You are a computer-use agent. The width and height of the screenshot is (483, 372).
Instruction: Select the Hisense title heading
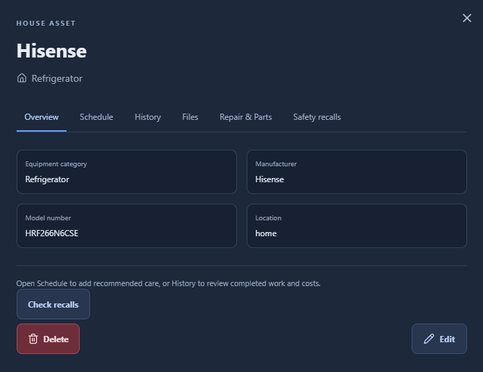point(51,51)
